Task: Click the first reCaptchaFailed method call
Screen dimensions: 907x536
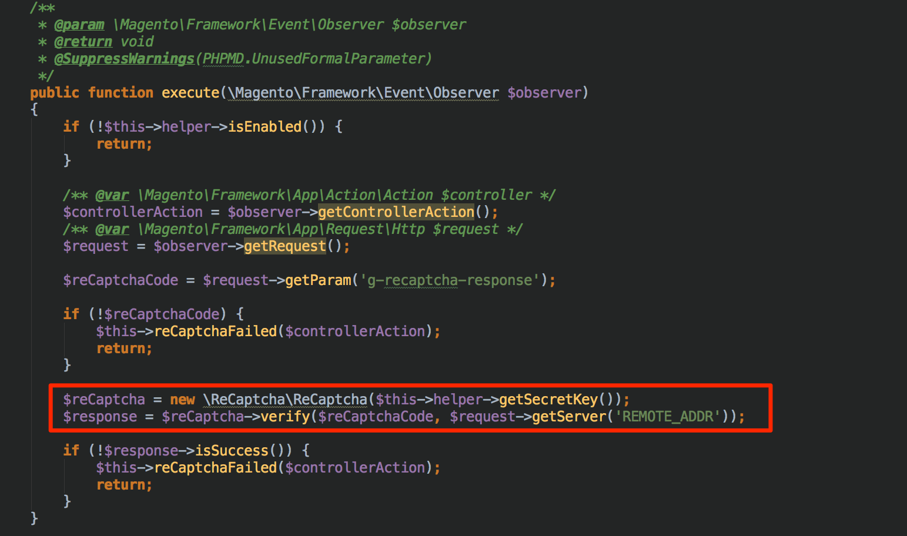Action: click(x=215, y=331)
